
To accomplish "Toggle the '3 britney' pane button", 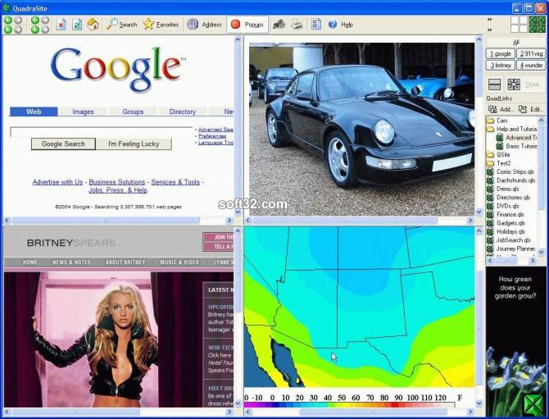I will [x=501, y=65].
